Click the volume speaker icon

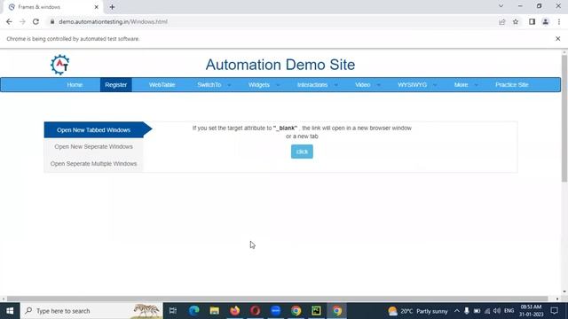(x=497, y=311)
